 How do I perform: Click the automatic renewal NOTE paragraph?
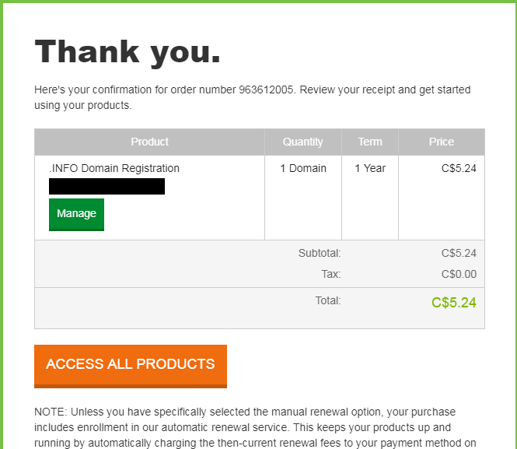click(x=255, y=427)
